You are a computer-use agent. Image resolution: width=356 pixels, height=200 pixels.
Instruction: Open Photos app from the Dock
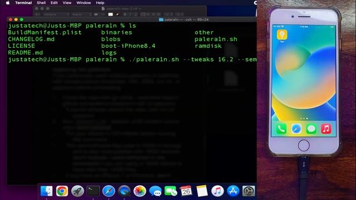pyautogui.click(x=140, y=191)
